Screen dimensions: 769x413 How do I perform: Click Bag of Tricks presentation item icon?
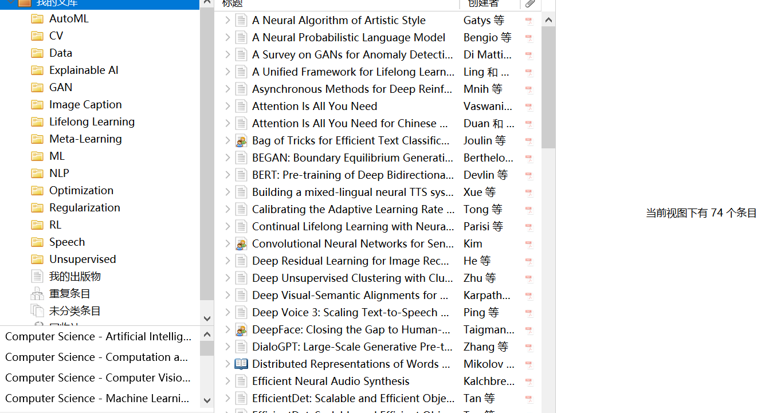coord(241,140)
